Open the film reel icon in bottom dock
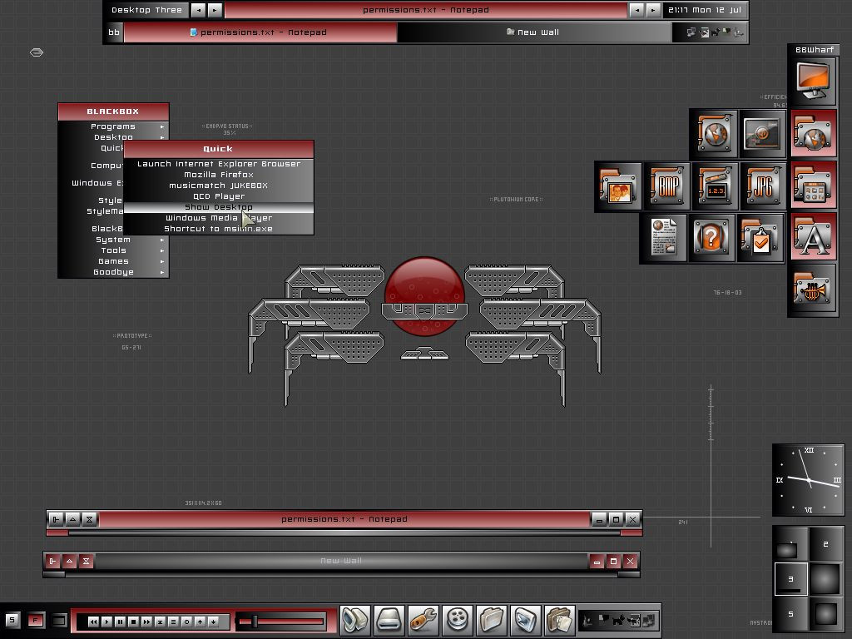Image resolution: width=852 pixels, height=639 pixels. [458, 619]
